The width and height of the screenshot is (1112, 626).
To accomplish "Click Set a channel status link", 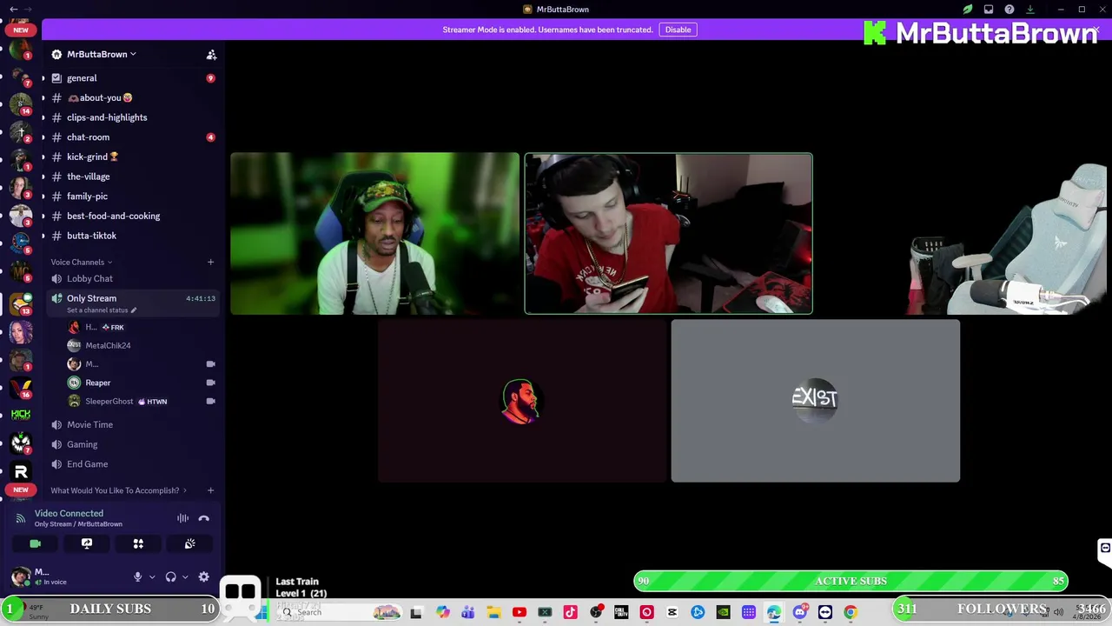I will coord(101,310).
